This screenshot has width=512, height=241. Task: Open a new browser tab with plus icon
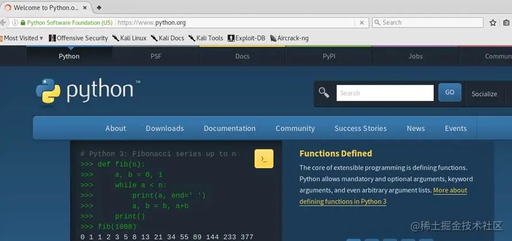click(99, 7)
